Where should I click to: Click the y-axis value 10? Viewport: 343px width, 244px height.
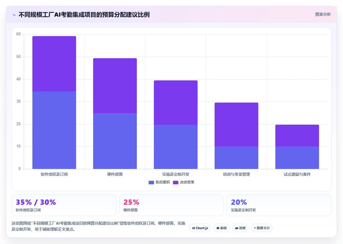pyautogui.click(x=18, y=146)
